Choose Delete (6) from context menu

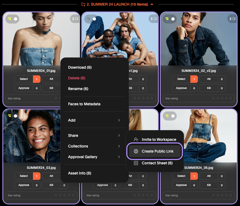tap(76, 78)
